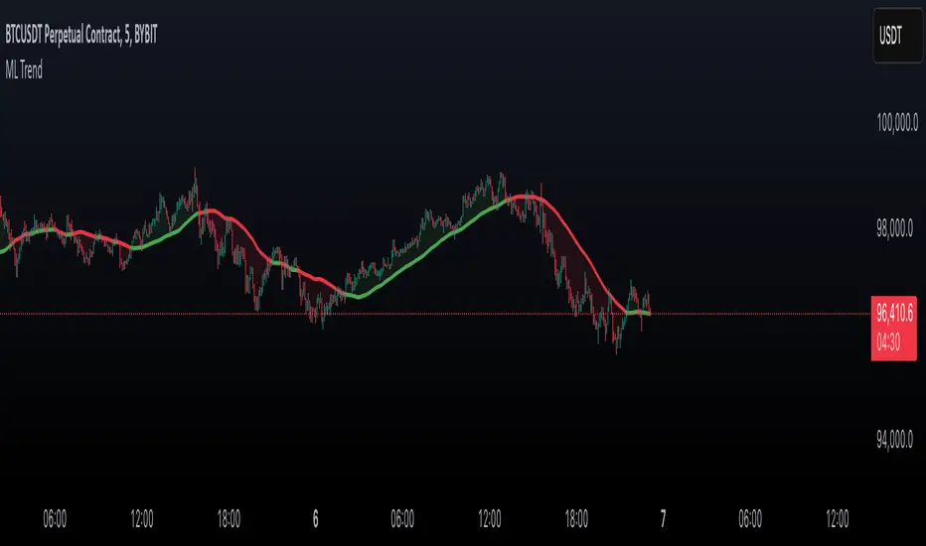
Task: Click the 96,410.6 current price label
Action: coord(894,313)
